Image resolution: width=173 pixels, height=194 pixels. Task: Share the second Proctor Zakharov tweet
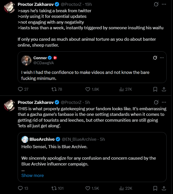(164, 188)
